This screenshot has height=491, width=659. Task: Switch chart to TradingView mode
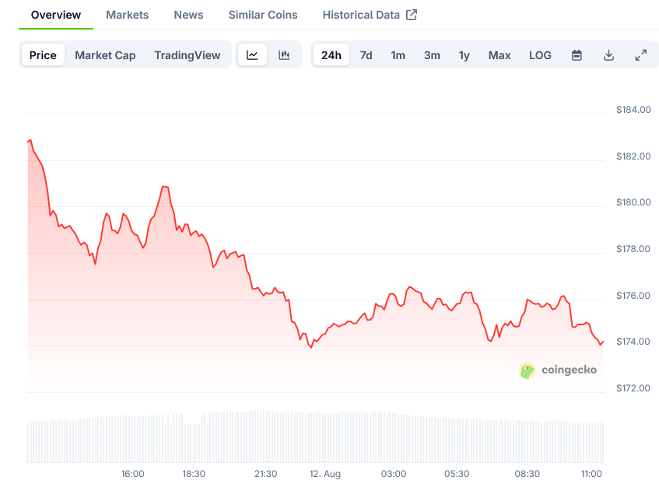click(x=187, y=55)
